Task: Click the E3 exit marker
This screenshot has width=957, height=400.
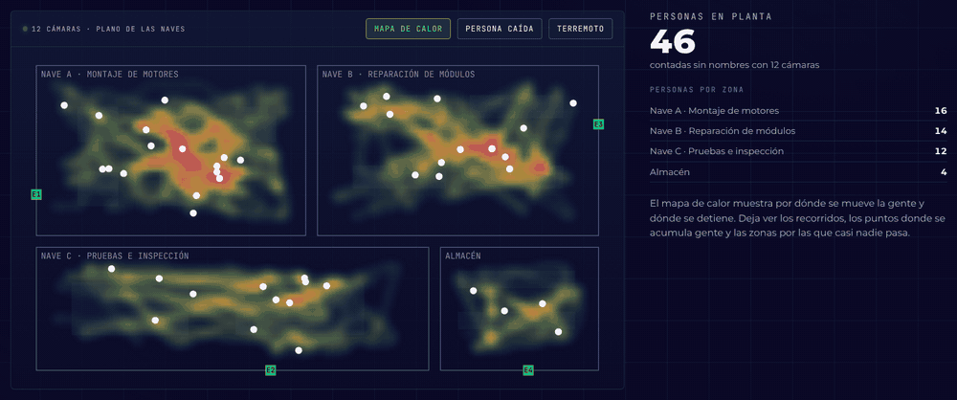Action: pos(599,124)
